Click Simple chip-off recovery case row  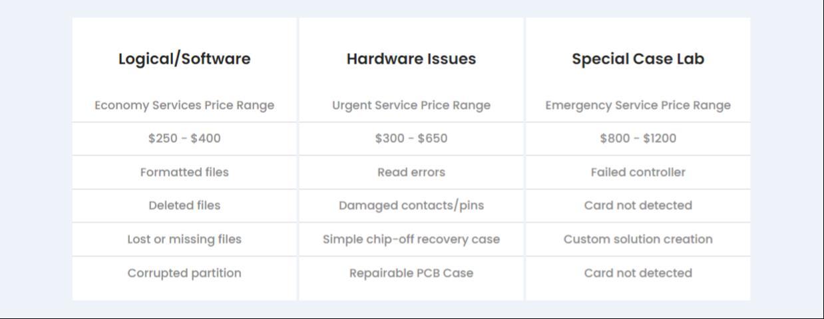411,239
